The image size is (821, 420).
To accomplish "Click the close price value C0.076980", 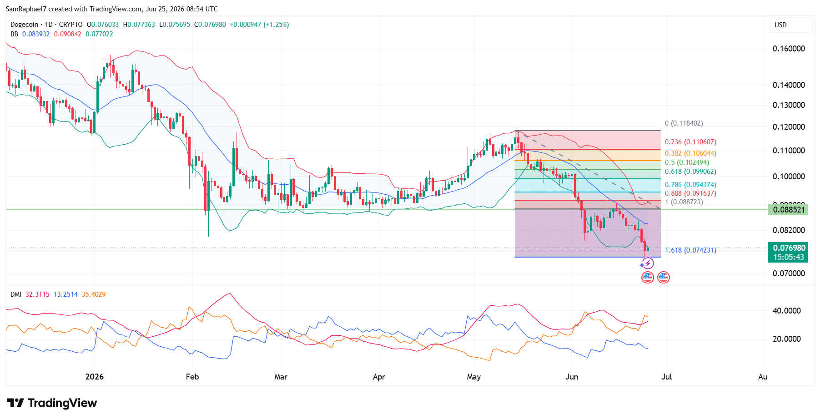I will point(210,25).
